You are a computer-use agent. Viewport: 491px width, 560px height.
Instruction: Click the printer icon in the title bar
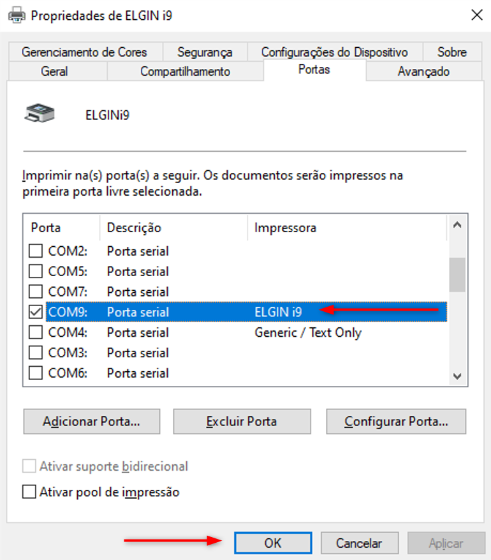[x=17, y=15]
